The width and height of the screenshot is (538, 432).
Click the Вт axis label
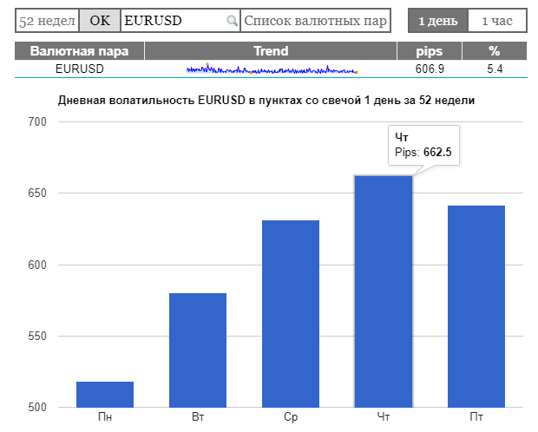(198, 417)
